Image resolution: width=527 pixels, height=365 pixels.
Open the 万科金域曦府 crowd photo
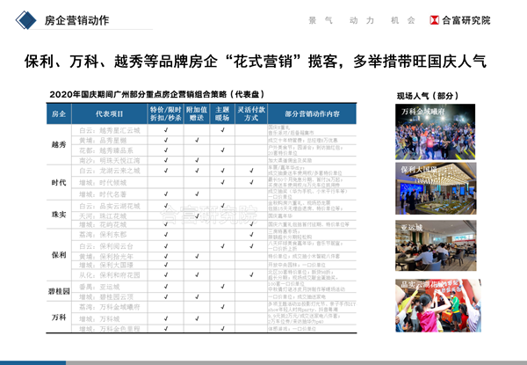436,132
